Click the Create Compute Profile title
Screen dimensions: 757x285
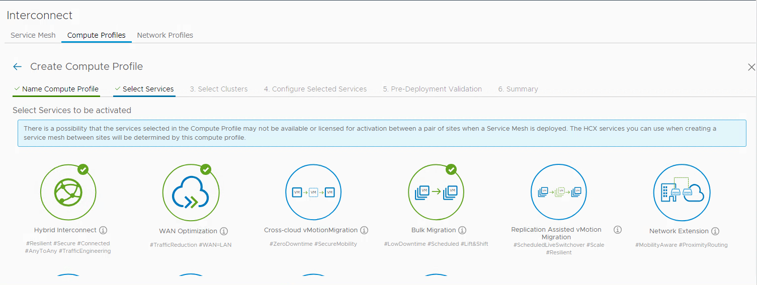point(87,66)
